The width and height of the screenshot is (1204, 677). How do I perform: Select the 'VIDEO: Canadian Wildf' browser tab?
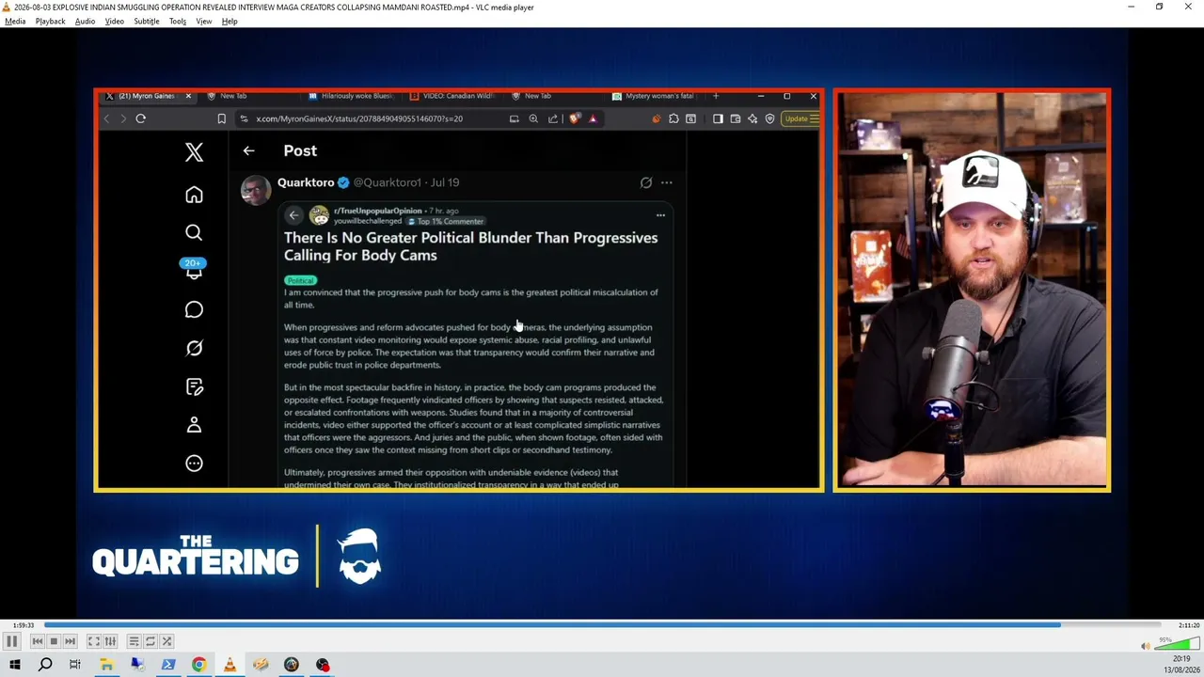coord(454,96)
